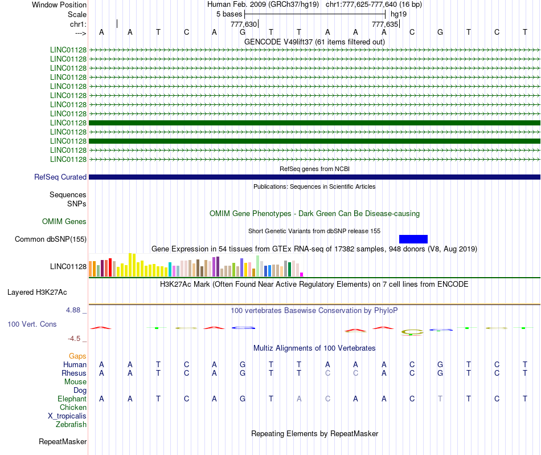Click the Mouse species label

coord(75,382)
